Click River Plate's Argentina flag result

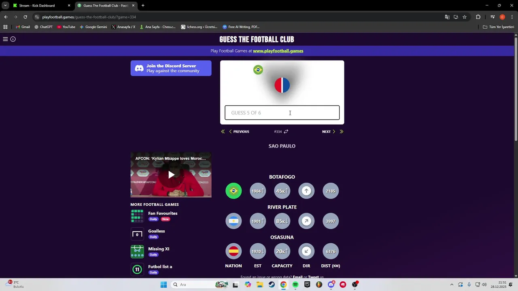[x=234, y=221]
